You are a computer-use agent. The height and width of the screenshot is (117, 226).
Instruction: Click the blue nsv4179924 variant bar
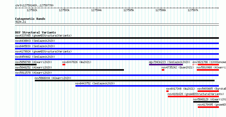click(x=117, y=54)
